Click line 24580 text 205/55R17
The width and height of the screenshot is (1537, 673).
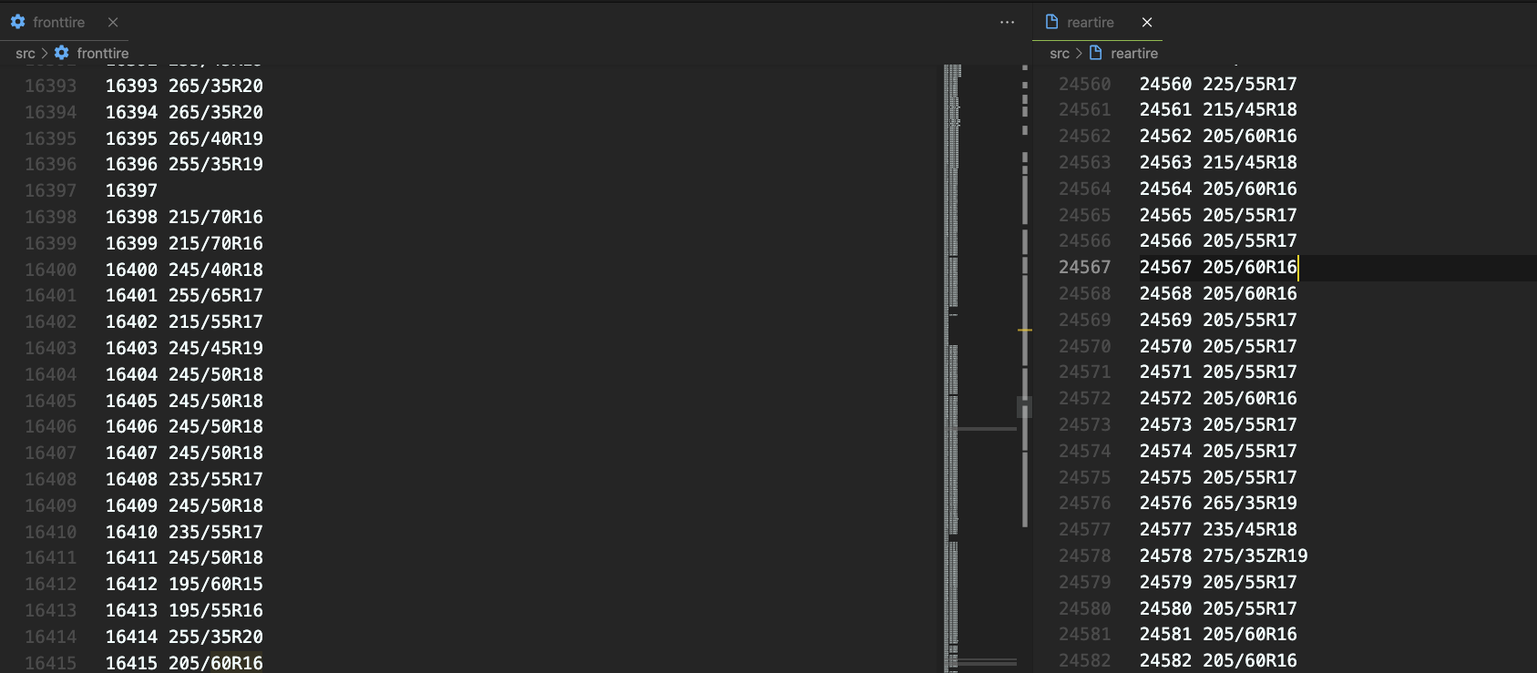[1250, 608]
